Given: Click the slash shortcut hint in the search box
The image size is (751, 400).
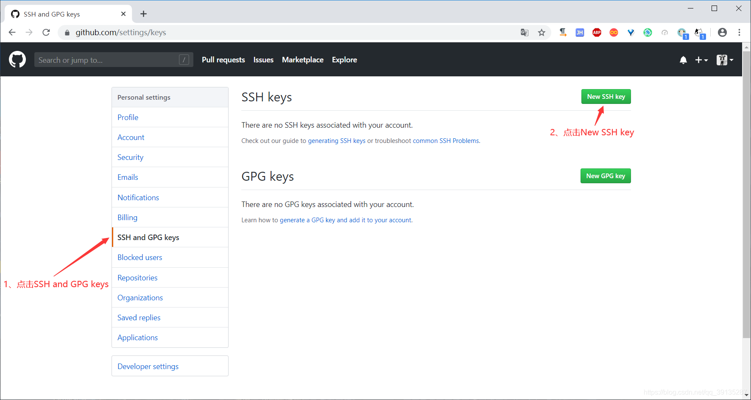Looking at the screenshot, I should (184, 60).
